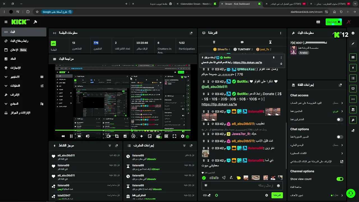The height and width of the screenshot is (202, 359).
Task: Click the Go Live button
Action: point(333,22)
